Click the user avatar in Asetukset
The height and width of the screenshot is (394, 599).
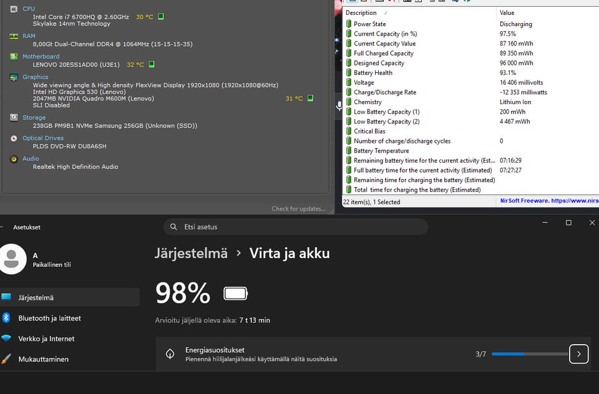[x=12, y=259]
